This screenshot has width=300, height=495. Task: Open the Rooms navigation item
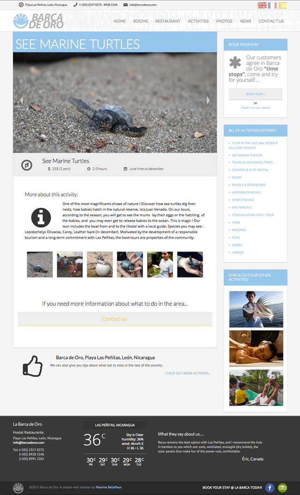click(140, 21)
